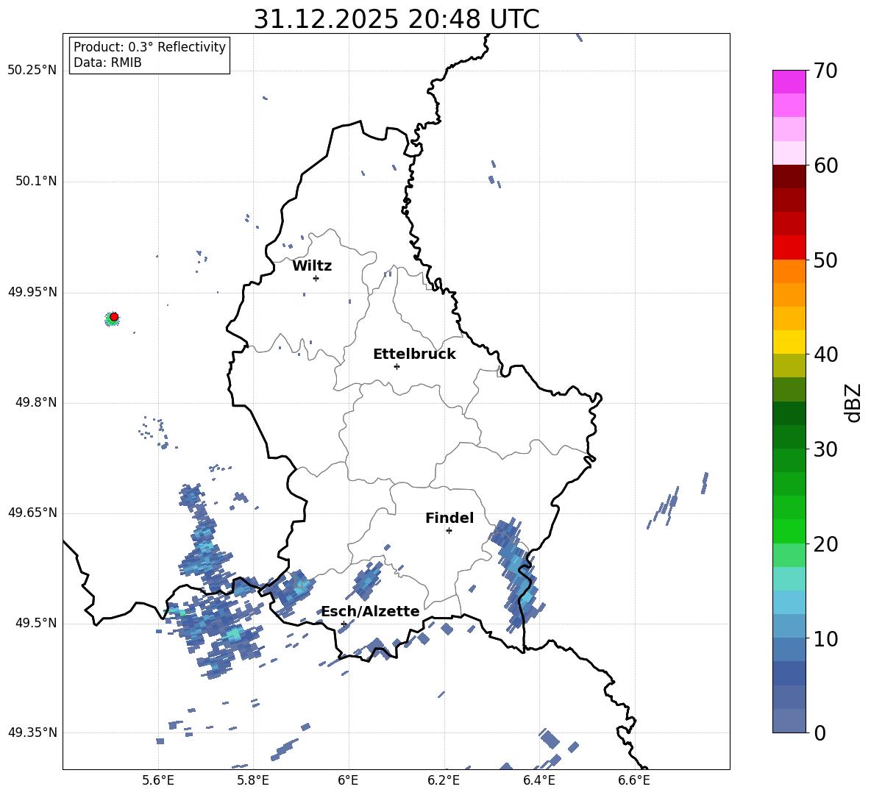Click the 5.8°E longitude label
The image size is (871, 795).
tap(253, 781)
